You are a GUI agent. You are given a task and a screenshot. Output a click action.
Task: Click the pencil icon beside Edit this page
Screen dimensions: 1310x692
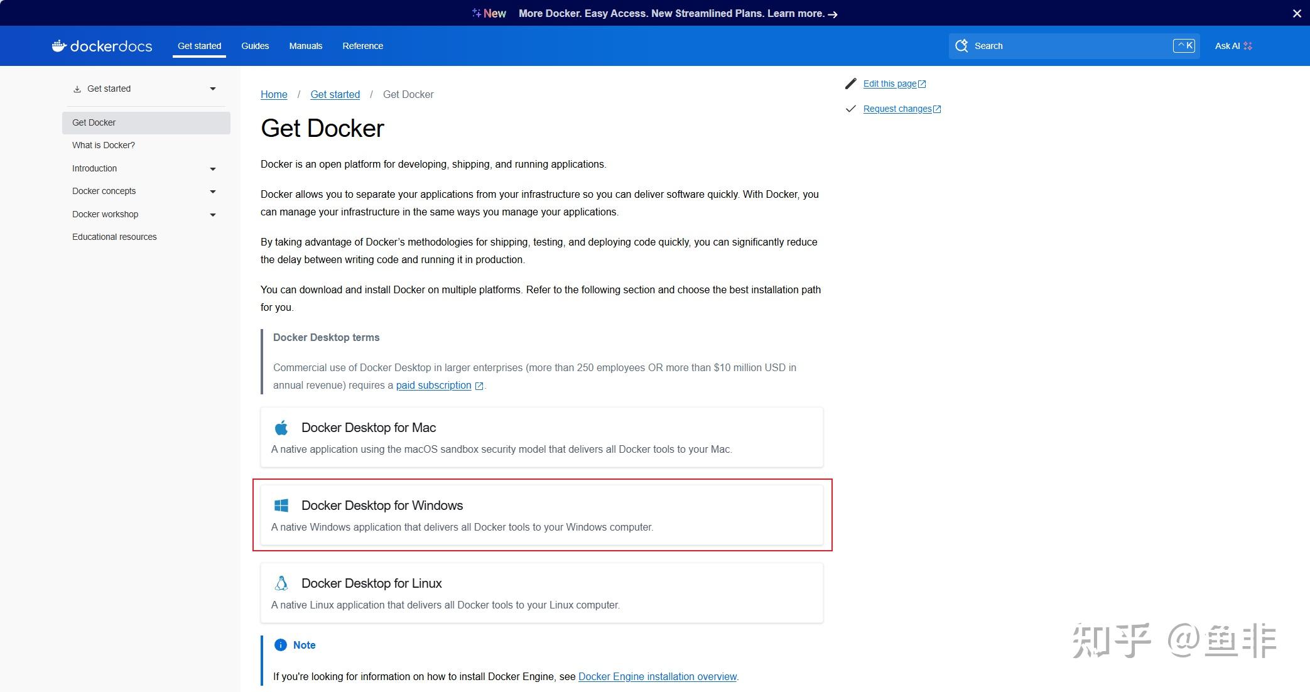click(x=851, y=84)
